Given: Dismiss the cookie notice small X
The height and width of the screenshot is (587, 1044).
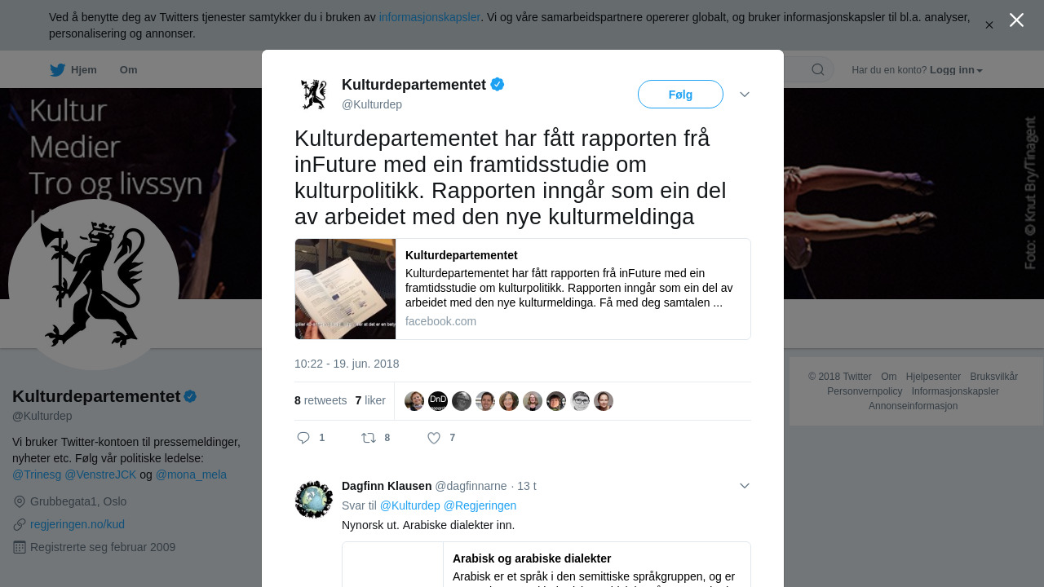Looking at the screenshot, I should 989,24.
